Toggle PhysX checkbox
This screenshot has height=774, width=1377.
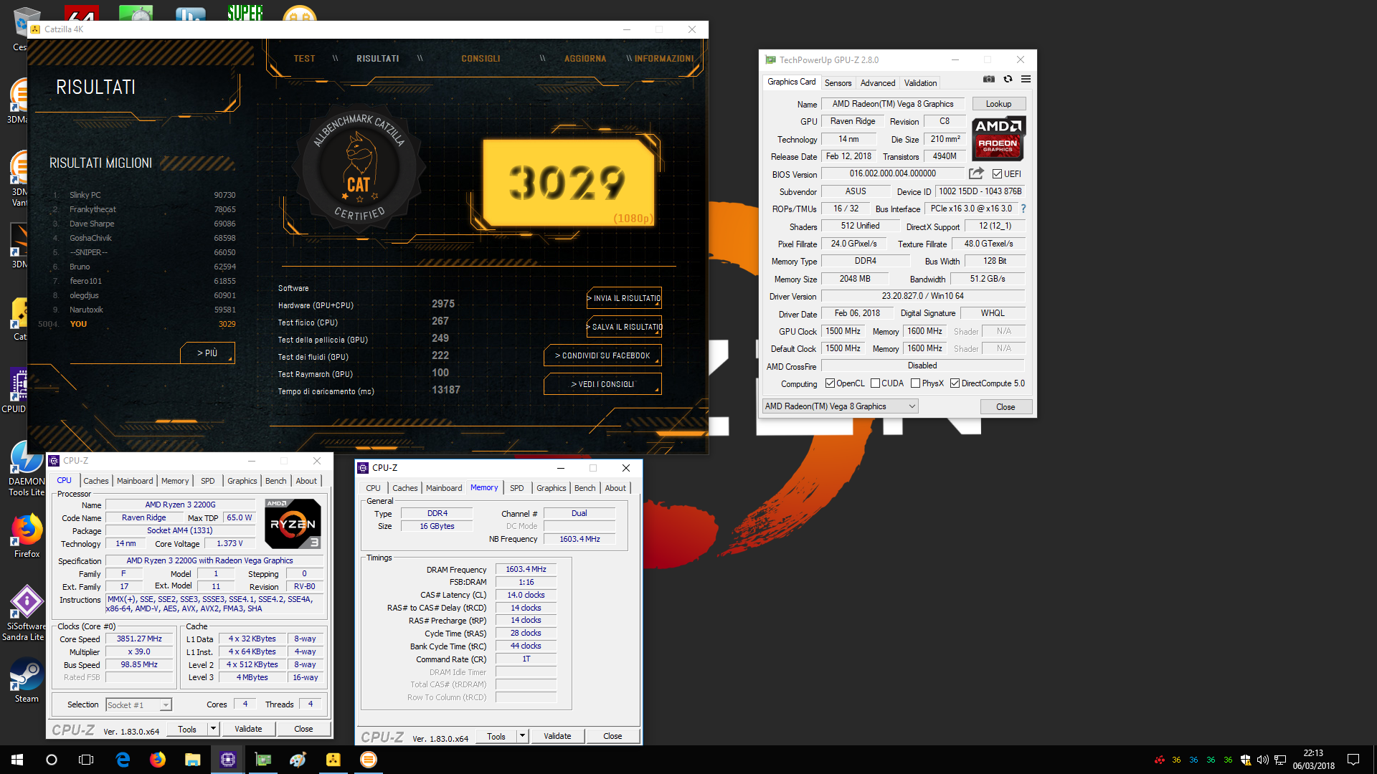[x=915, y=383]
